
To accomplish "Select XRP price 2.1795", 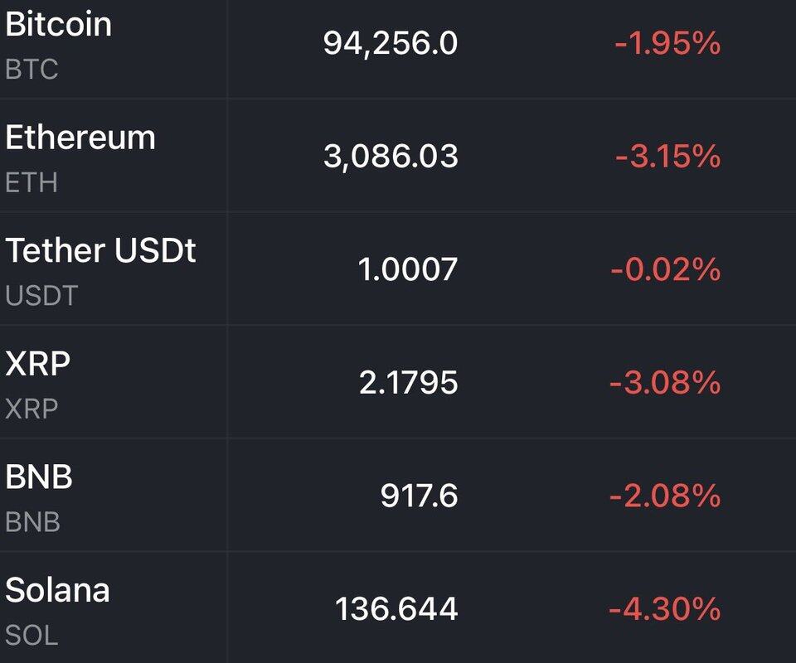I will [x=408, y=383].
